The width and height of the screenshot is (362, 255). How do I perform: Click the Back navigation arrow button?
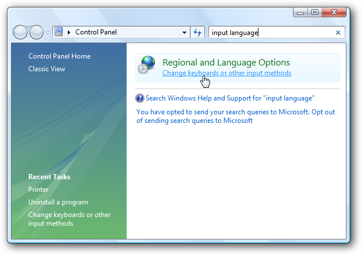[x=21, y=32]
